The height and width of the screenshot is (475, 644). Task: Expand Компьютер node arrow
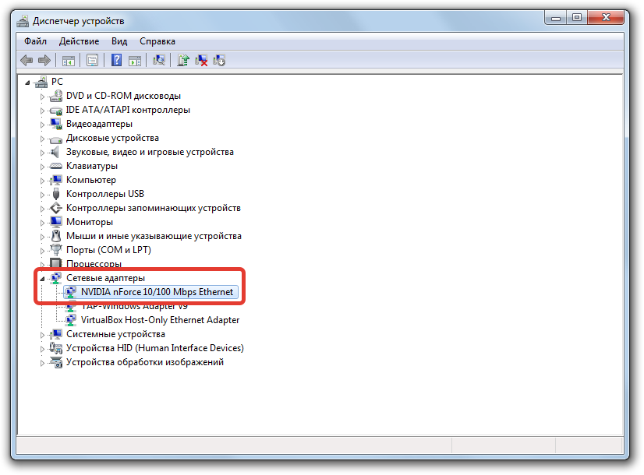tap(42, 181)
